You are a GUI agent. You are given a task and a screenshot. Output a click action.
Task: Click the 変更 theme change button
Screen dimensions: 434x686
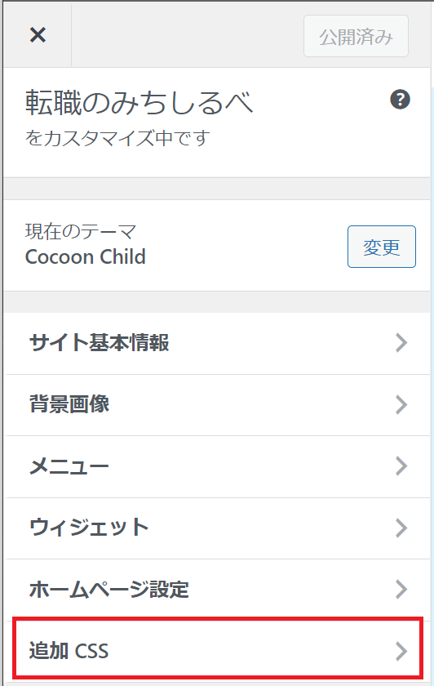click(382, 247)
